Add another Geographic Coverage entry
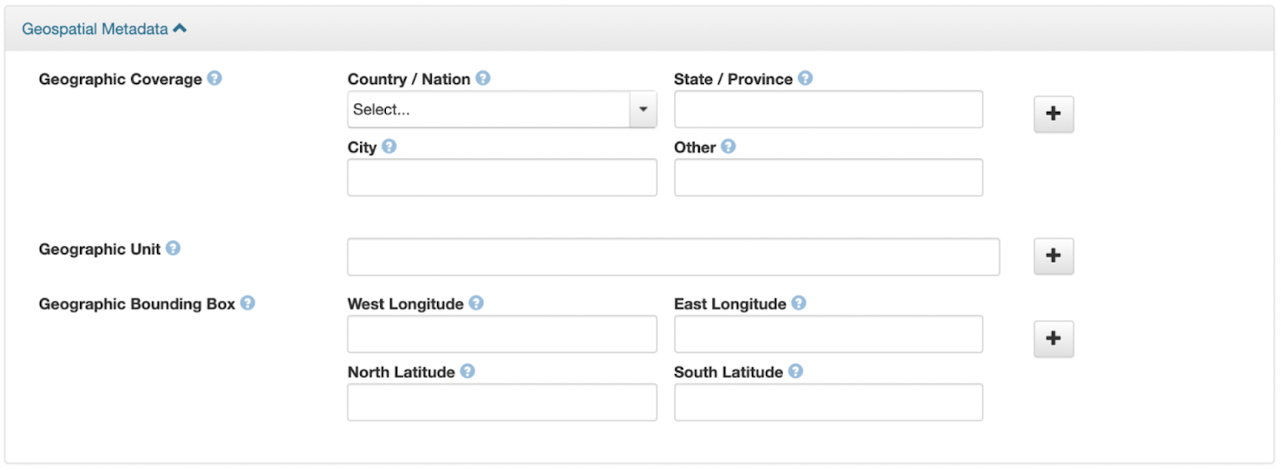This screenshot has width=1281, height=470. 1053,114
